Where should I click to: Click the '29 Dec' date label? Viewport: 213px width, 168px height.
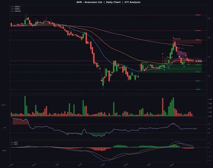(34, 165)
